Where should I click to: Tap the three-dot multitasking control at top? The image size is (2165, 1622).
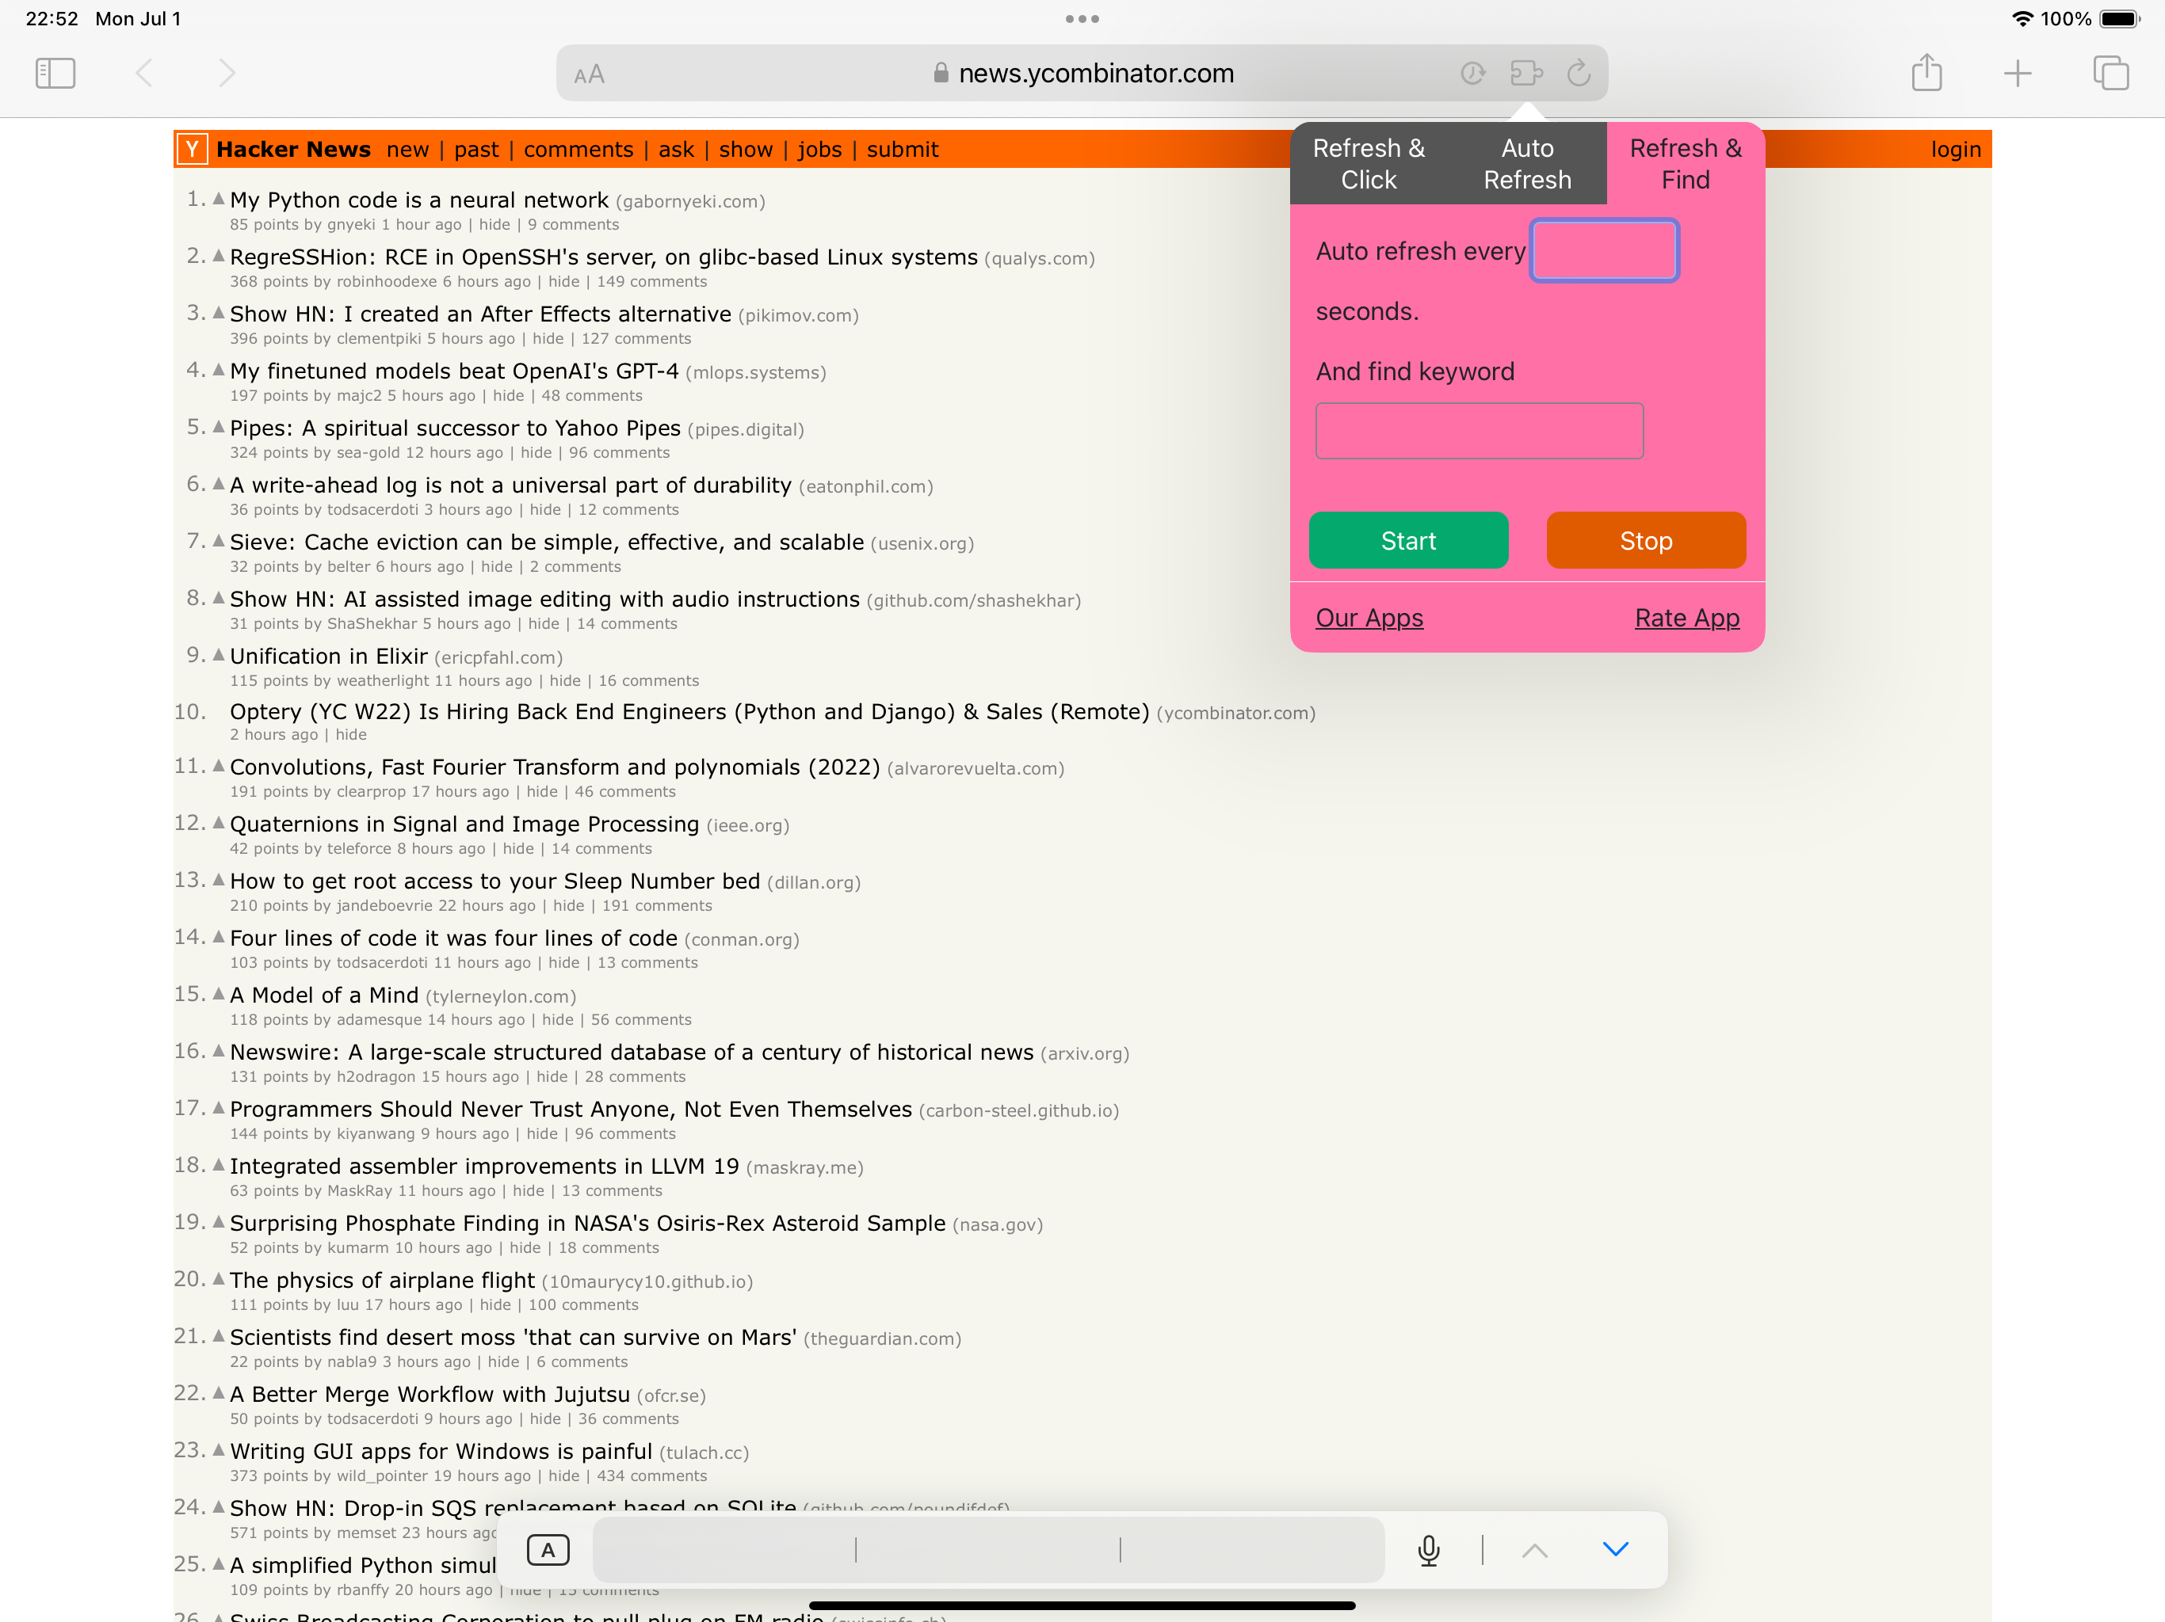(x=1082, y=18)
